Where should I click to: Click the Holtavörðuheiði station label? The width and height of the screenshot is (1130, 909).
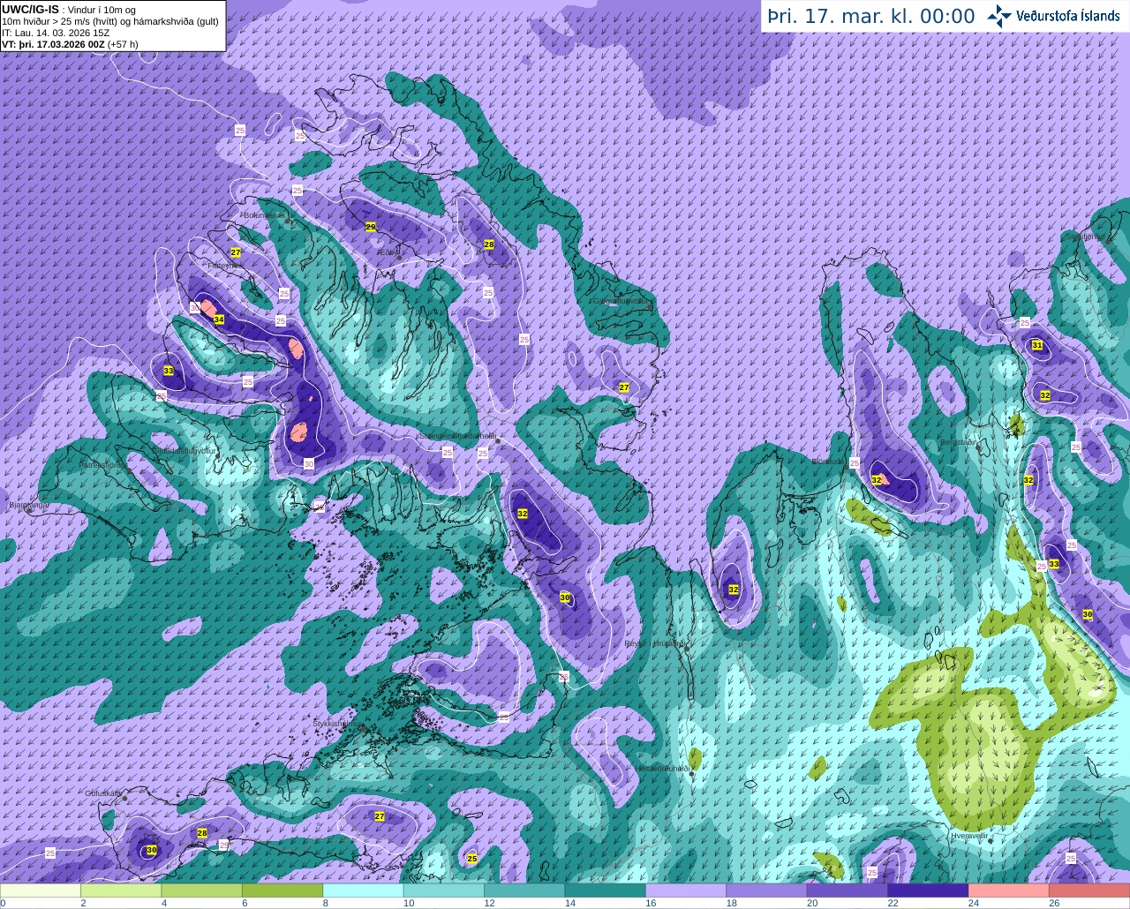[662, 769]
